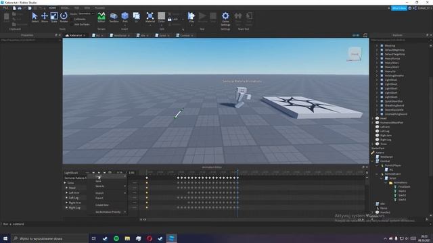Image resolution: width=433 pixels, height=243 pixels.
Task: Open the Play dropdown arrow
Action: pyautogui.click(x=191, y=25)
